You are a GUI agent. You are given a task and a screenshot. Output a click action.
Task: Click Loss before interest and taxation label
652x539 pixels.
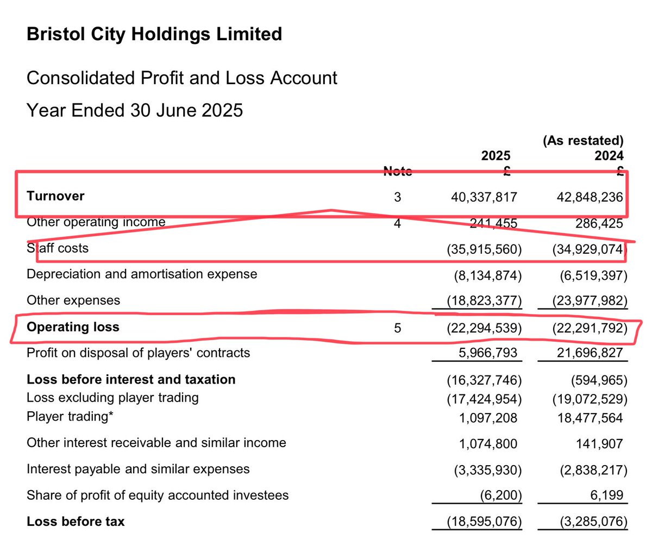[131, 379]
